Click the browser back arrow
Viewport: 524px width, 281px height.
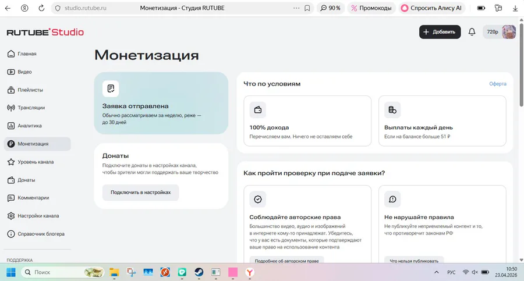point(8,8)
